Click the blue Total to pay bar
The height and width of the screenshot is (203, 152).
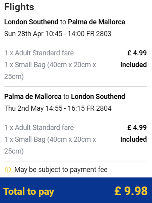[76, 190]
